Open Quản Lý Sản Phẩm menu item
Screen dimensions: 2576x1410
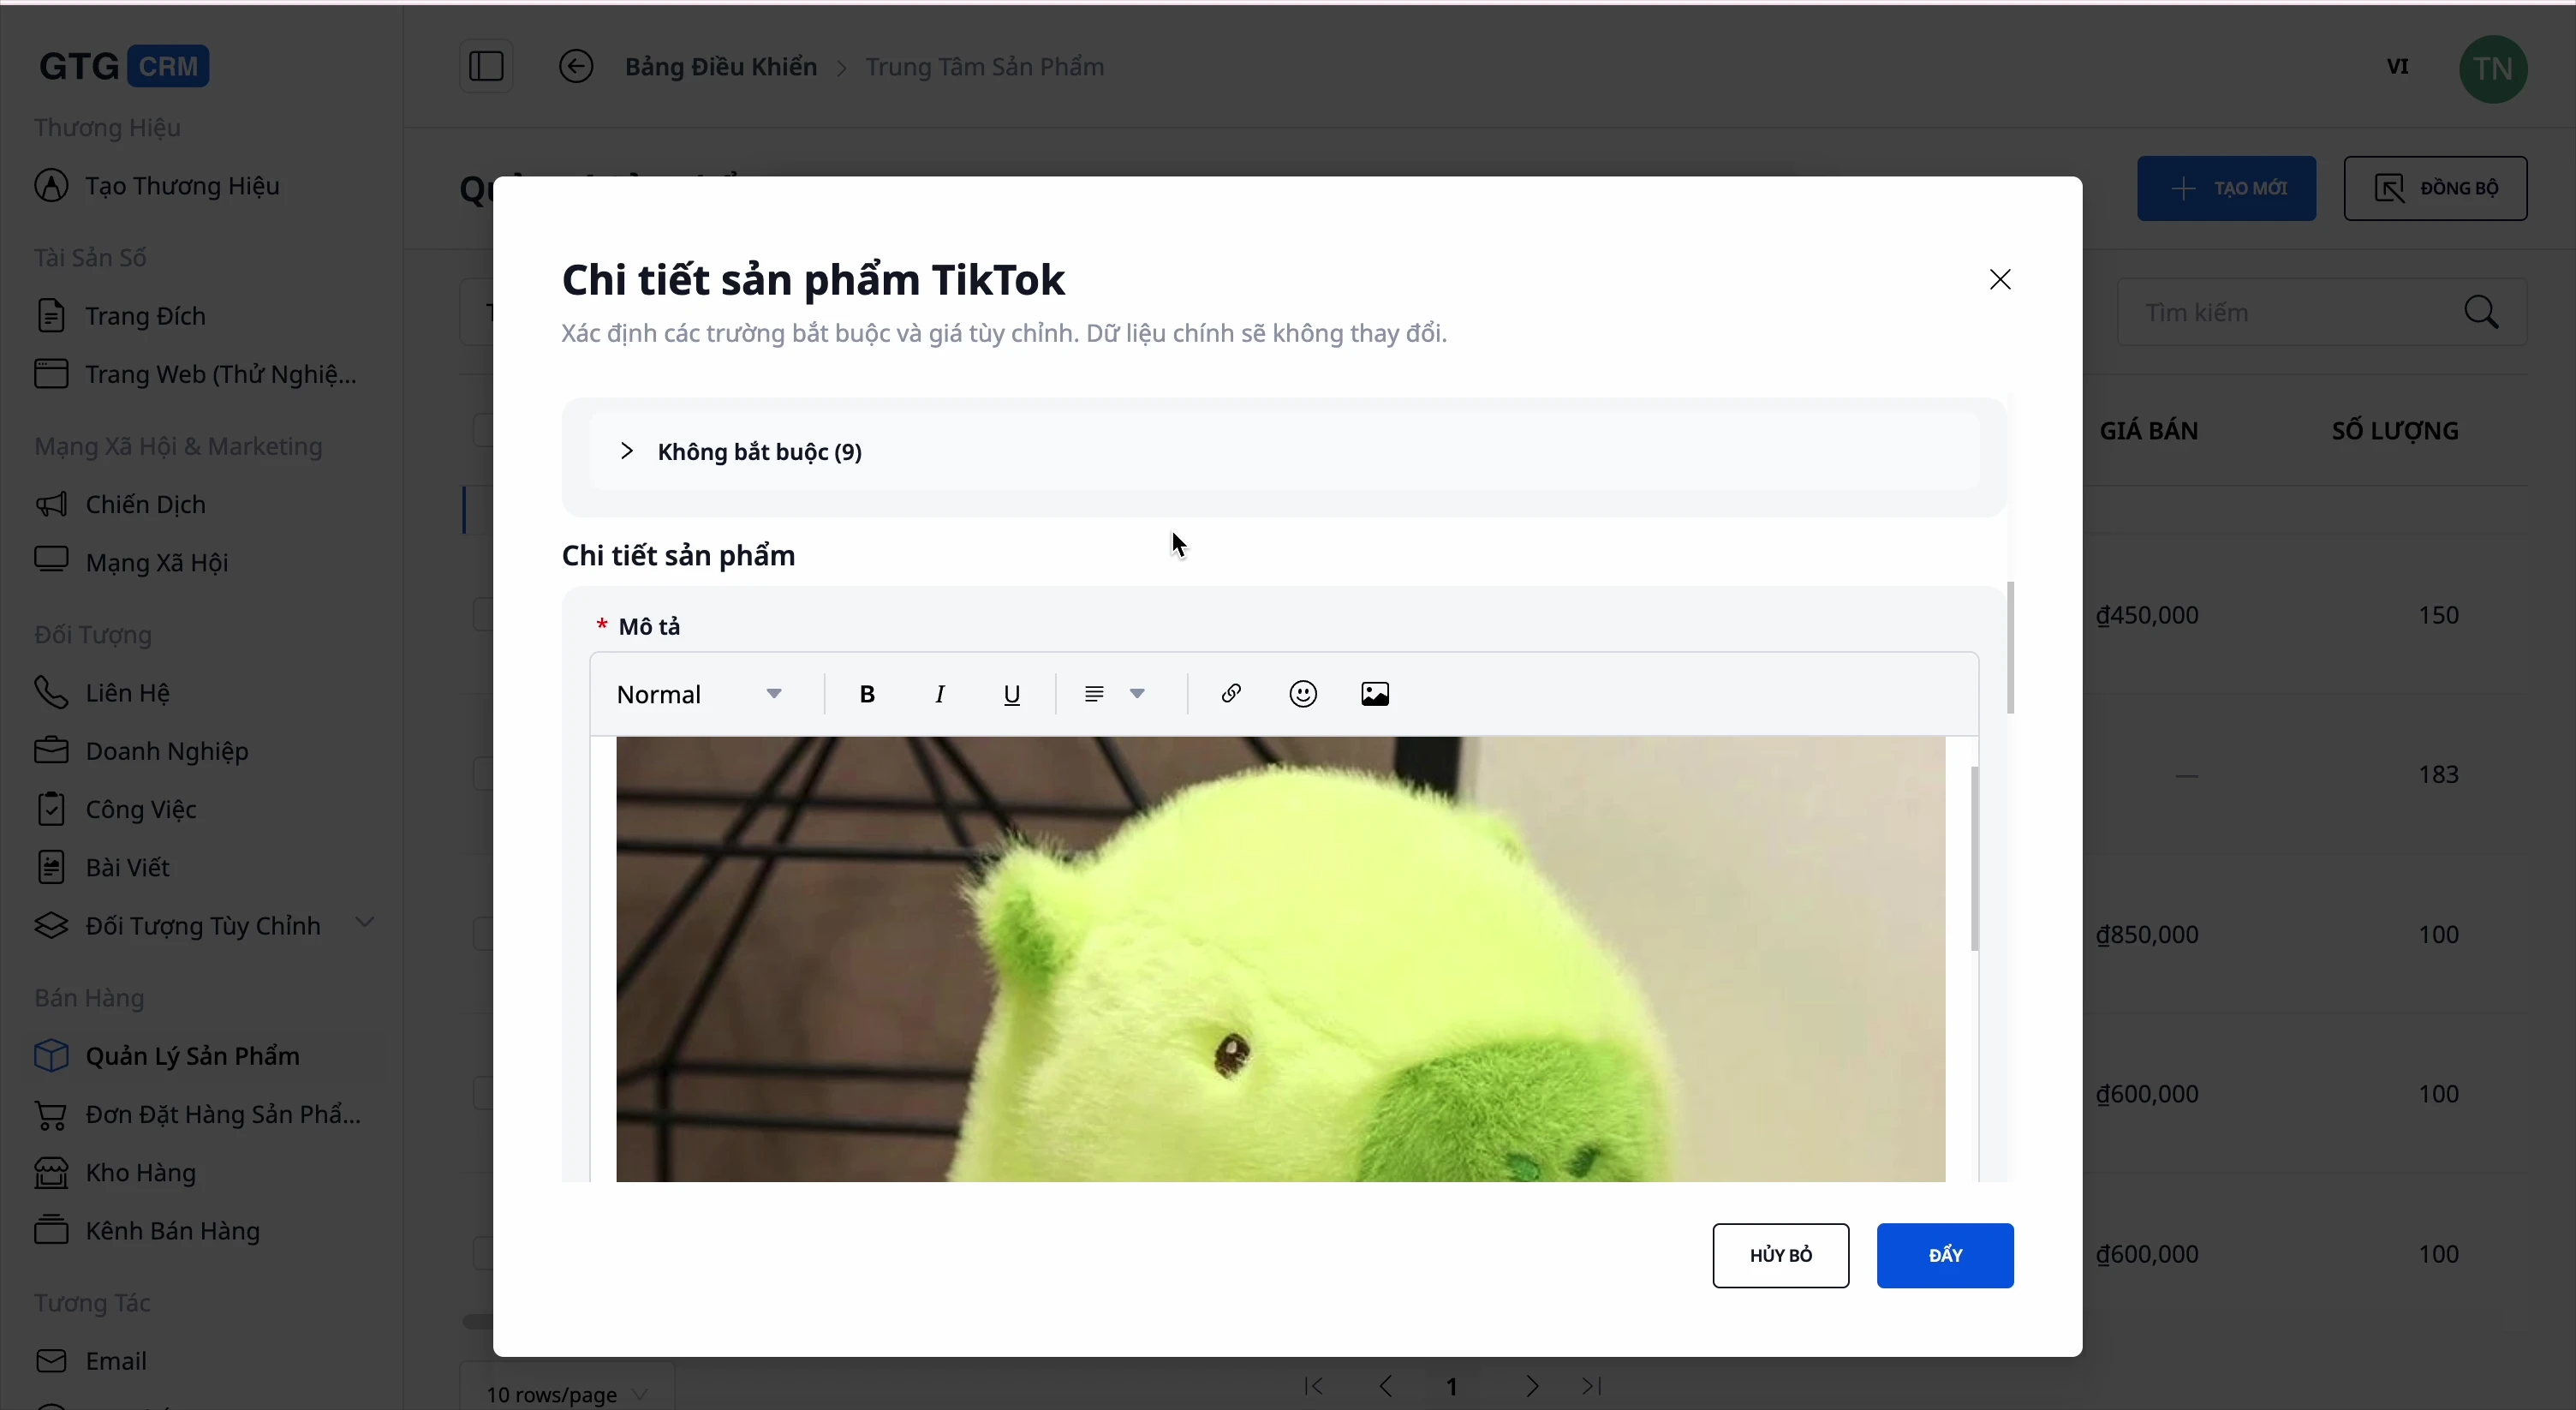(x=192, y=1056)
